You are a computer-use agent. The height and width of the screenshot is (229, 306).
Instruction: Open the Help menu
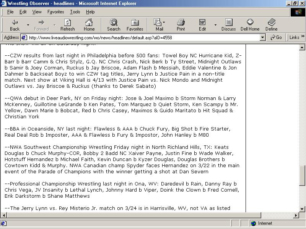pyautogui.click(x=90, y=12)
